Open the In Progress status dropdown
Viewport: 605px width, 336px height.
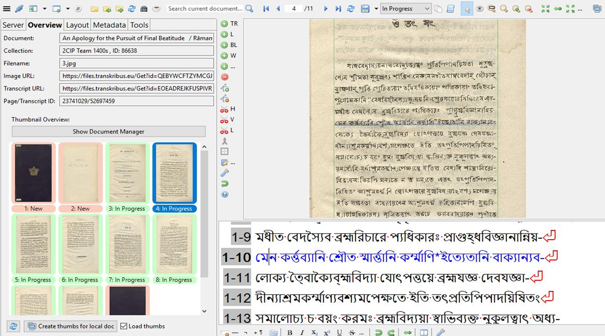pyautogui.click(x=405, y=8)
